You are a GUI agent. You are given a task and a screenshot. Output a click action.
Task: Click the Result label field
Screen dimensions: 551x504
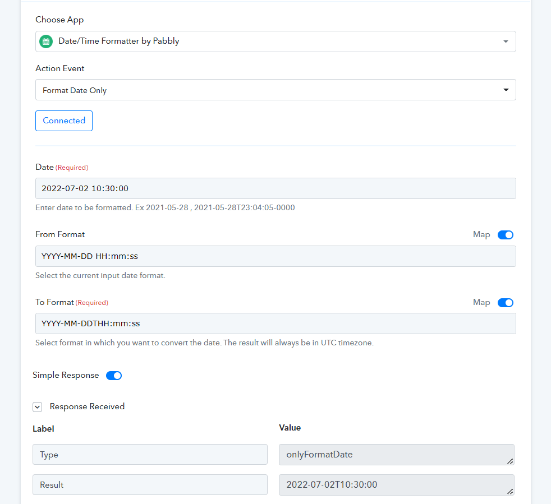tap(150, 485)
